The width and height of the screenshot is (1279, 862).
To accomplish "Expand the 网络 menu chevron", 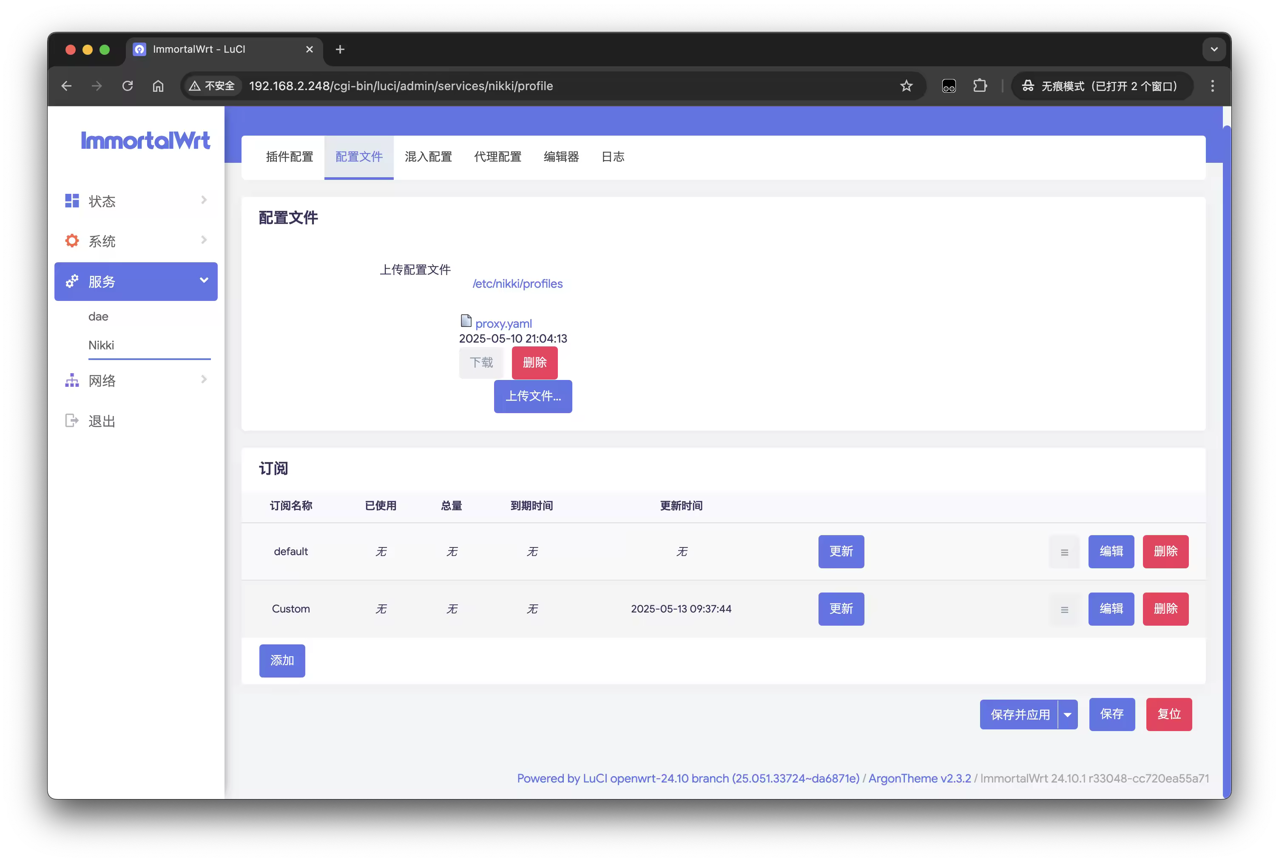I will (204, 379).
